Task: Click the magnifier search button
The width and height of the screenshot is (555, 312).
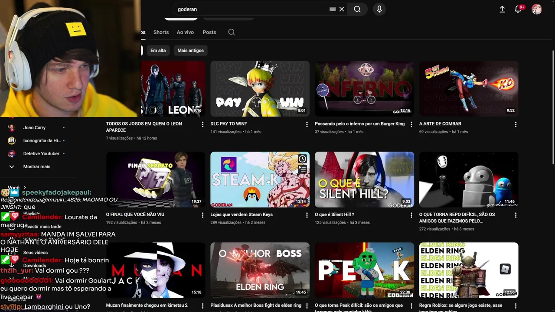Action: [357, 9]
